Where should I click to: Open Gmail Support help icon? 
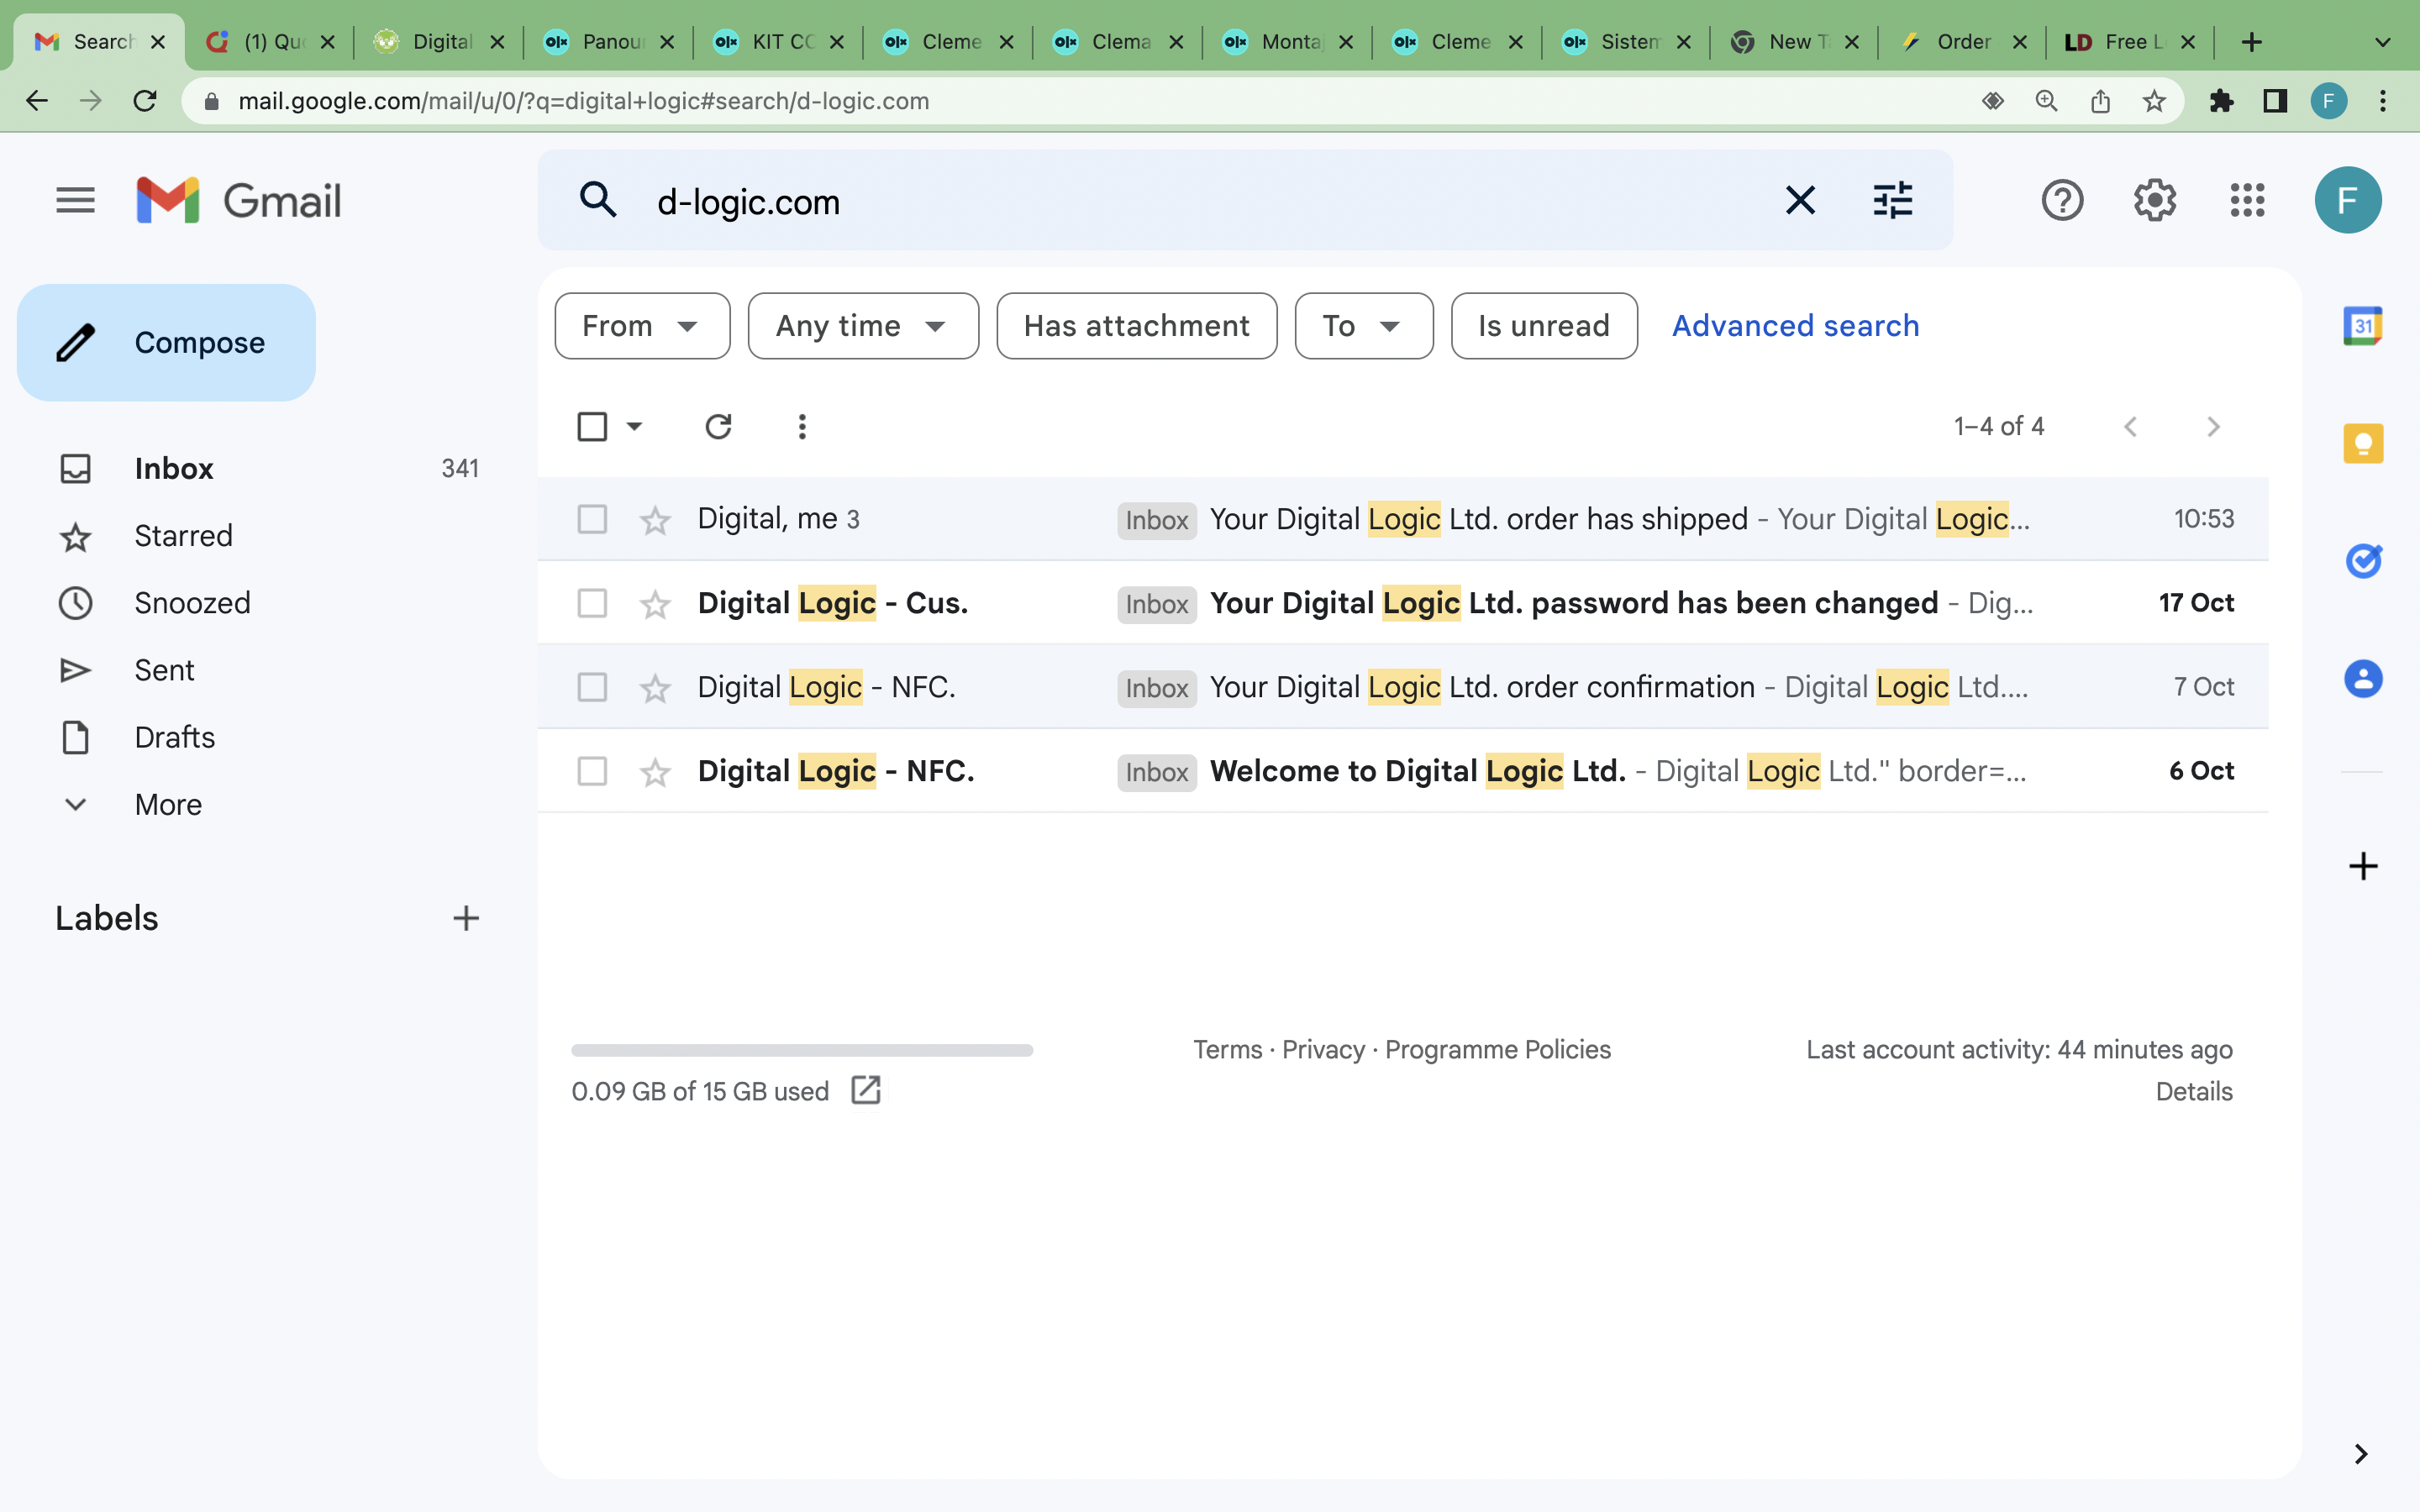(2062, 200)
